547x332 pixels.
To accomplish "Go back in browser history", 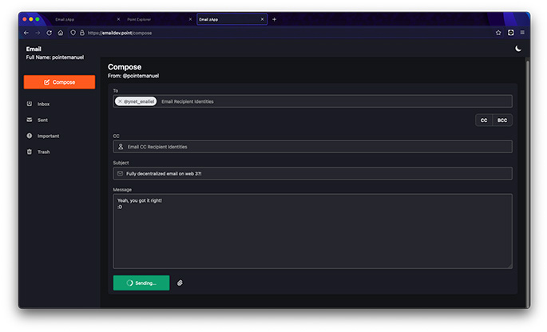I will [26, 33].
